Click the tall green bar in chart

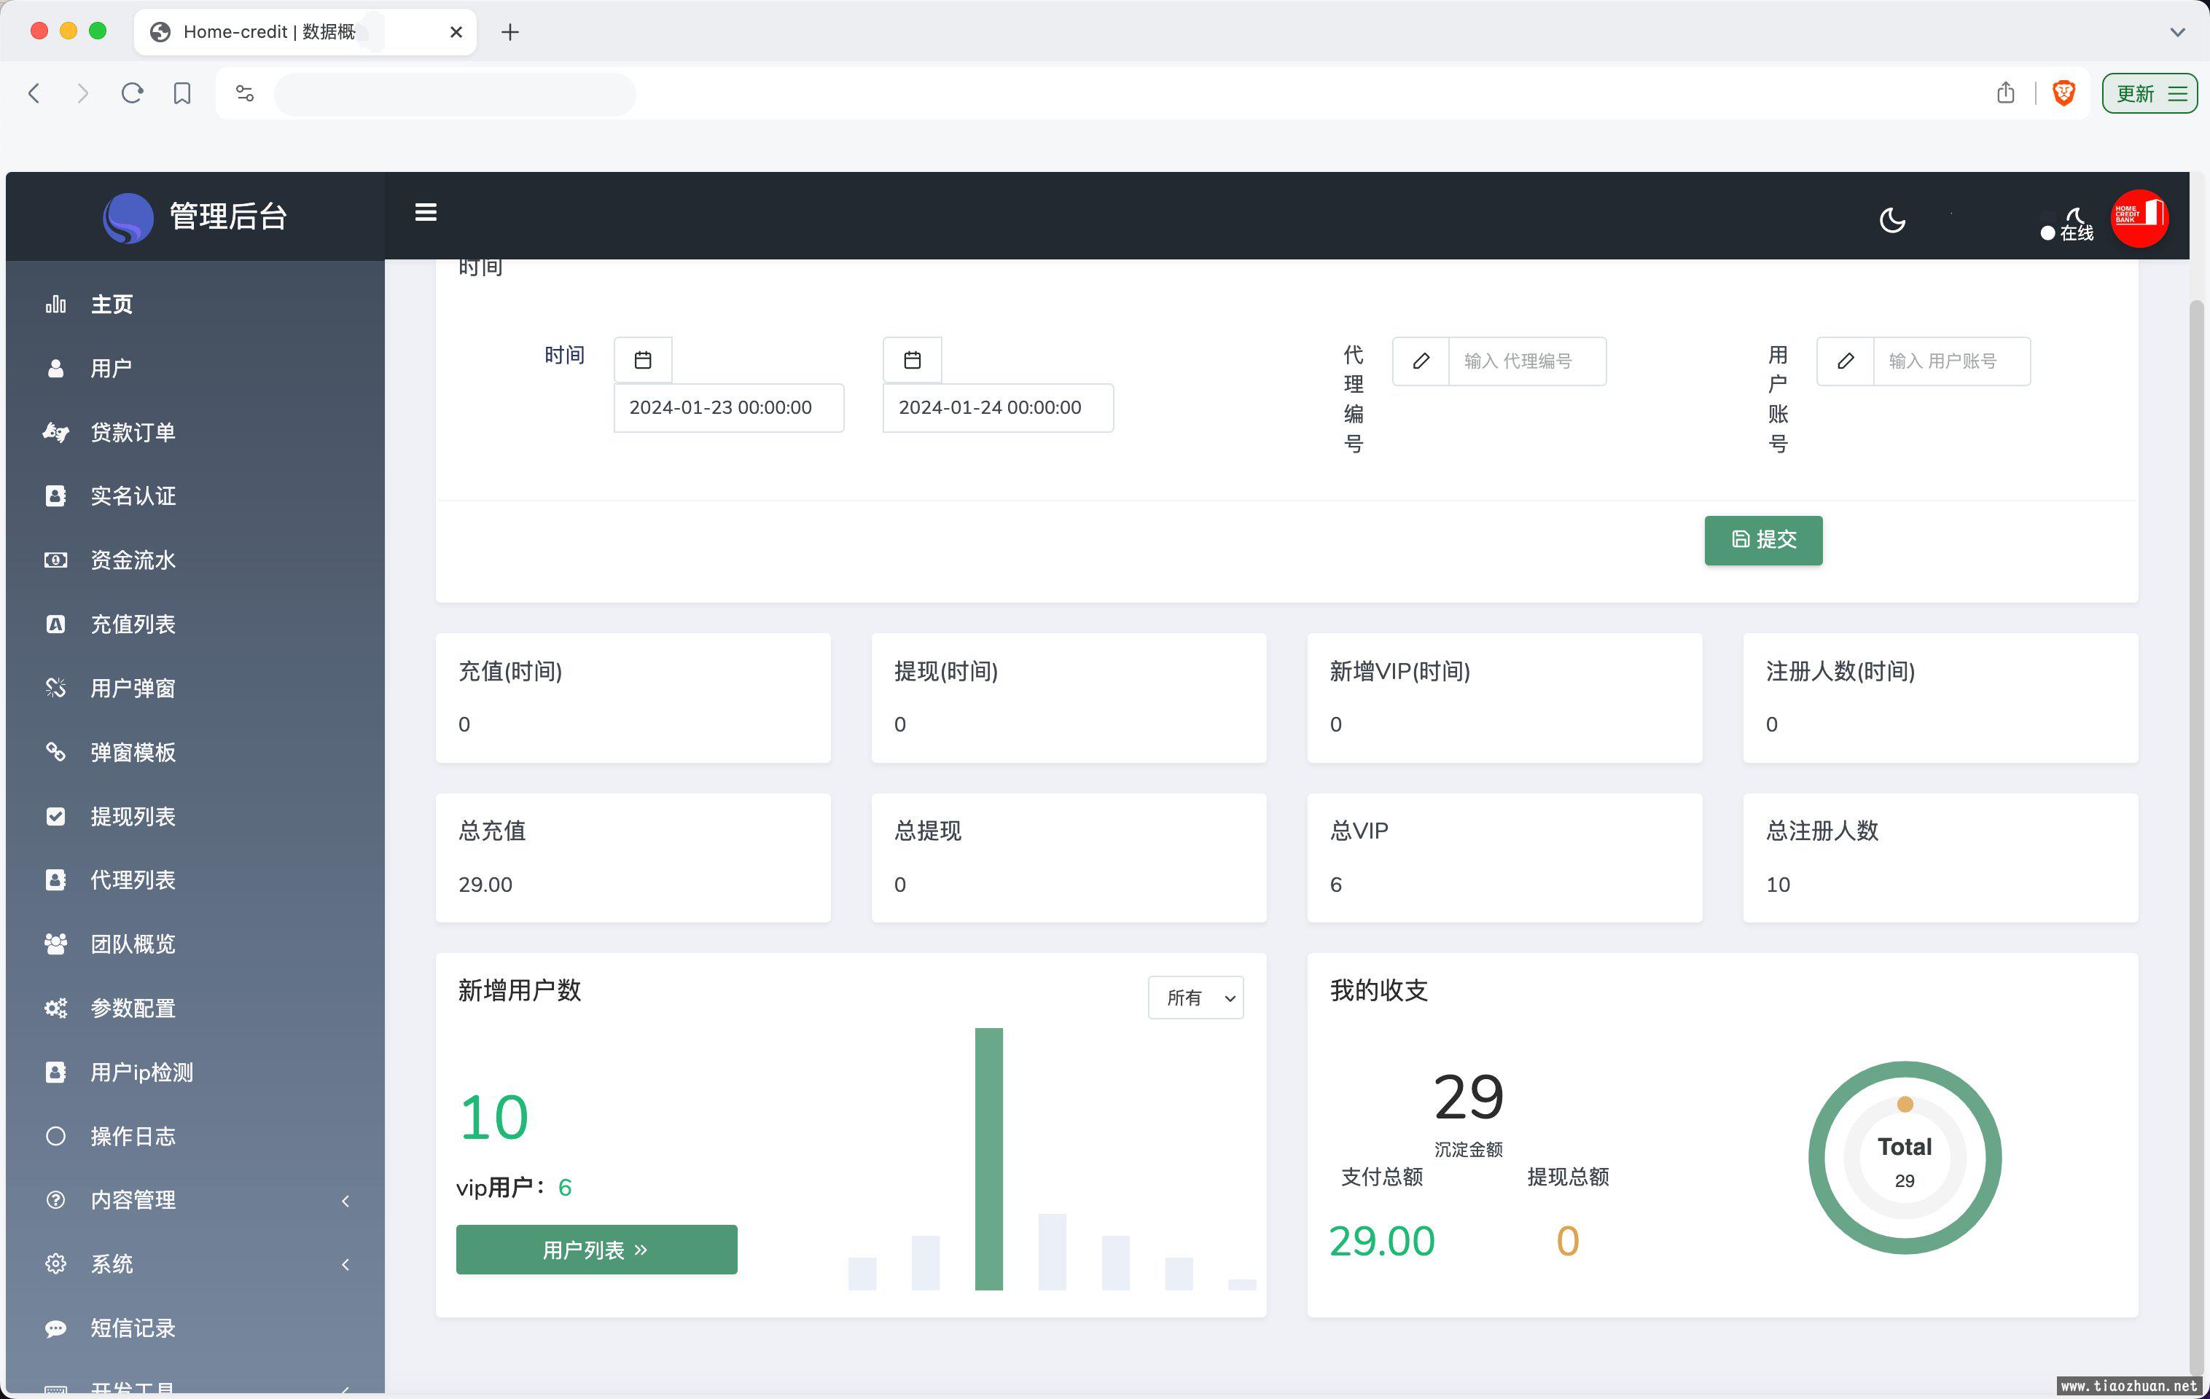(988, 1159)
